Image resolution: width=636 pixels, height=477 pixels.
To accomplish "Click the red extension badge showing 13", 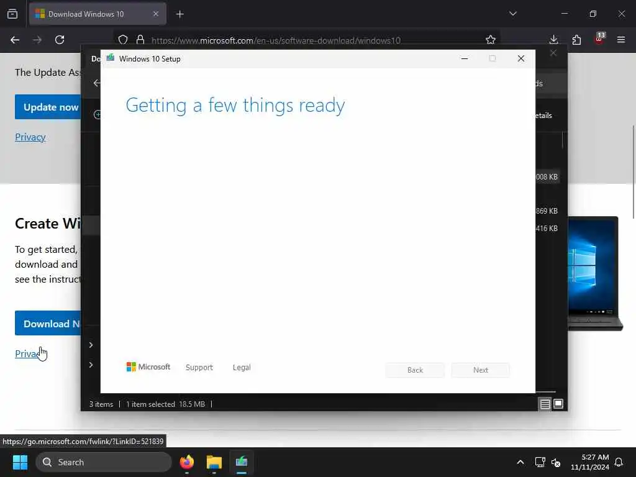I will click(599, 38).
